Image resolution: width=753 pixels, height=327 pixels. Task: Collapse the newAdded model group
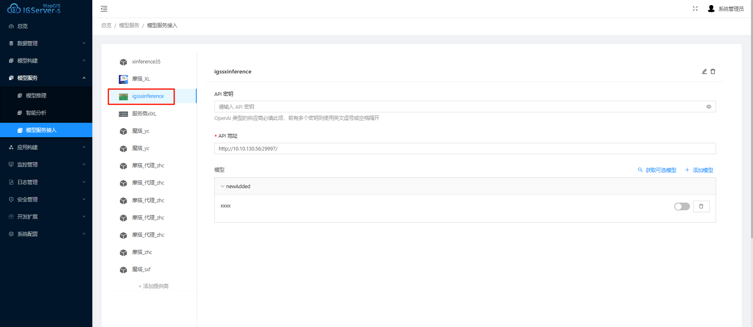223,186
